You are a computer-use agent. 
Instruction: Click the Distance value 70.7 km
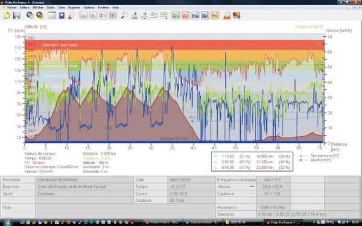click(191, 201)
